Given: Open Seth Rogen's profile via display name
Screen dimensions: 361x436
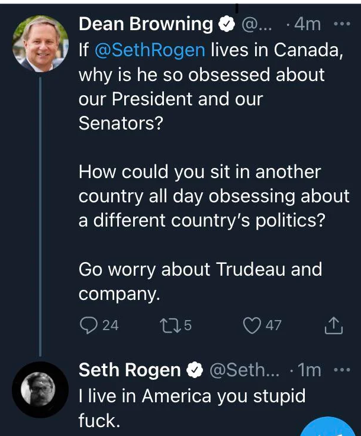Looking at the screenshot, I should (x=130, y=370).
